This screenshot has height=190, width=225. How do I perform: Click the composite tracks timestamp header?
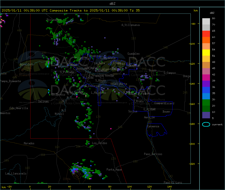71,10
